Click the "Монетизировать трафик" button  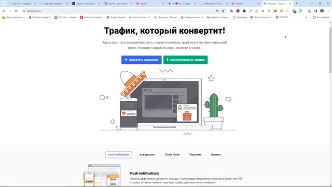pos(186,60)
